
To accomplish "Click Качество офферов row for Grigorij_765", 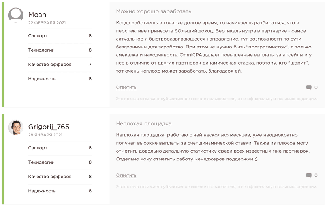I will click(60, 177).
